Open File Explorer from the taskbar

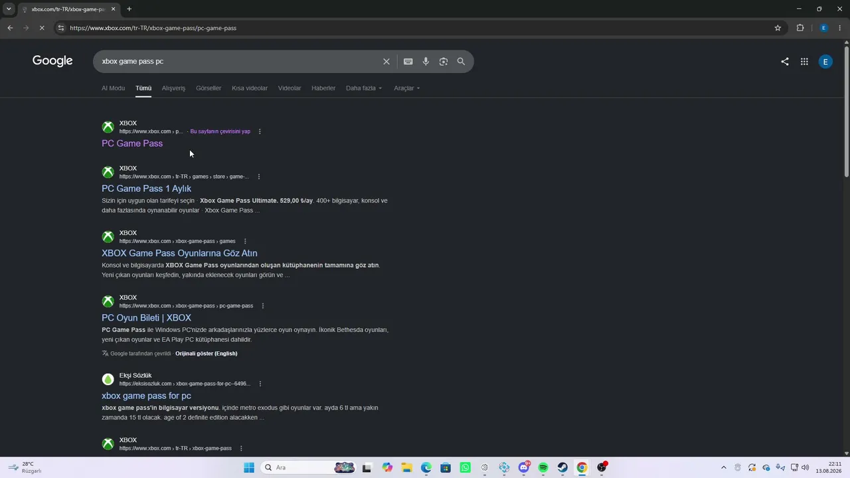pyautogui.click(x=406, y=467)
